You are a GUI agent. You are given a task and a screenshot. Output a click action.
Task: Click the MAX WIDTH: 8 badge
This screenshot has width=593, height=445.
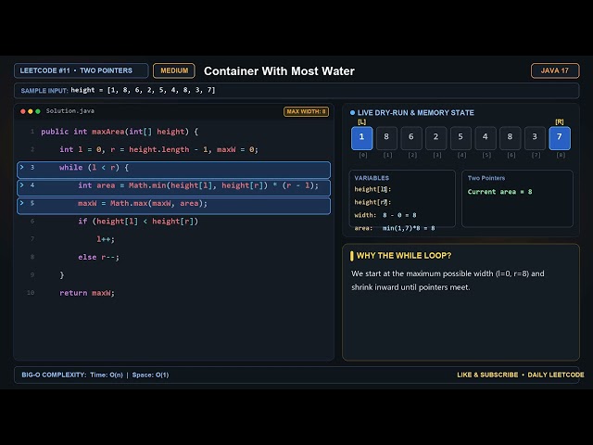(306, 111)
